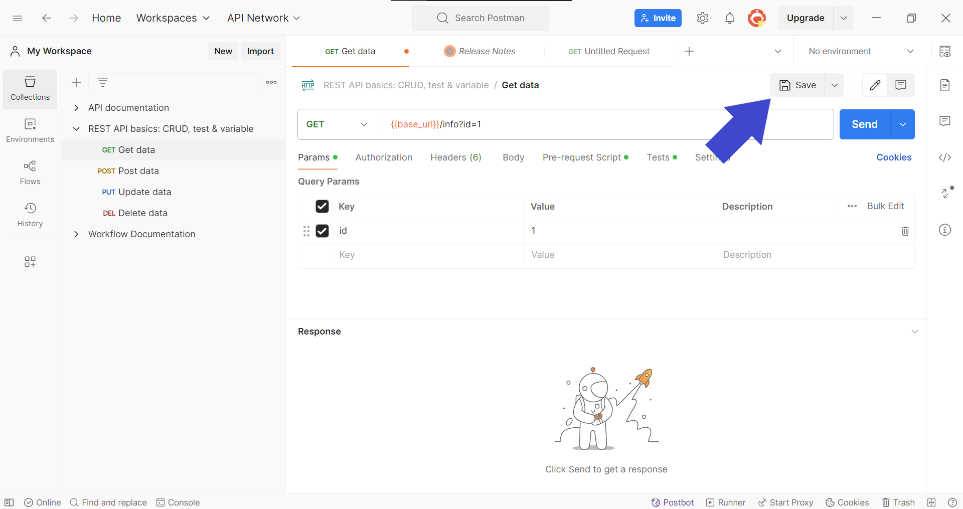
Task: Open Runner in status bar
Action: tap(726, 502)
